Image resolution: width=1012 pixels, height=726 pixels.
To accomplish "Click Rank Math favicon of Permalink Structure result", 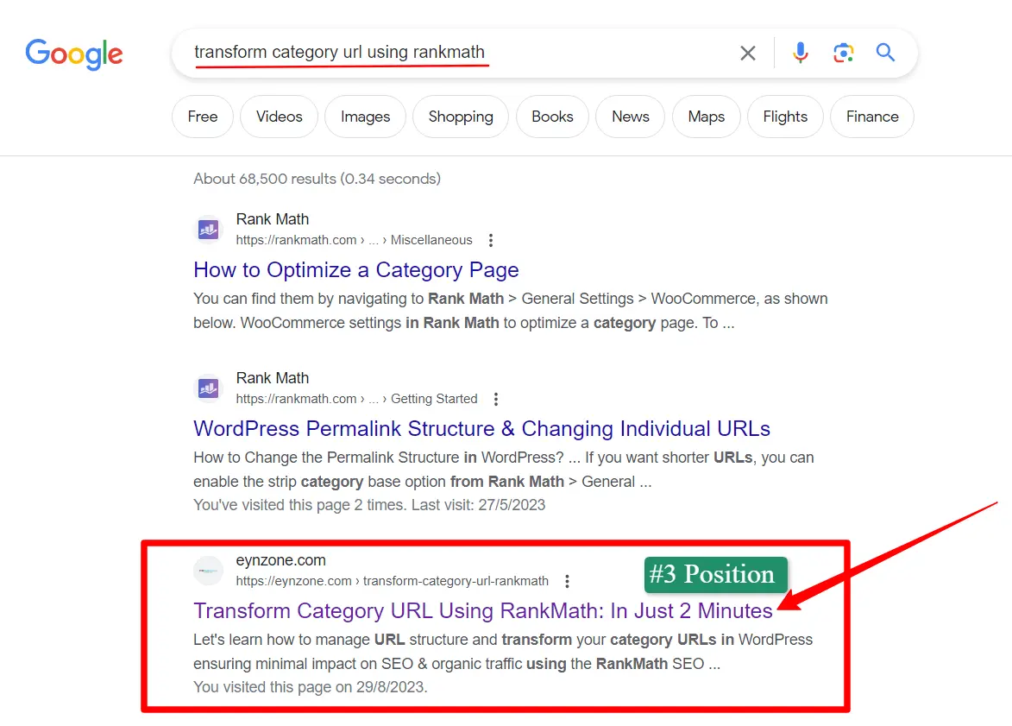I will tap(209, 388).
